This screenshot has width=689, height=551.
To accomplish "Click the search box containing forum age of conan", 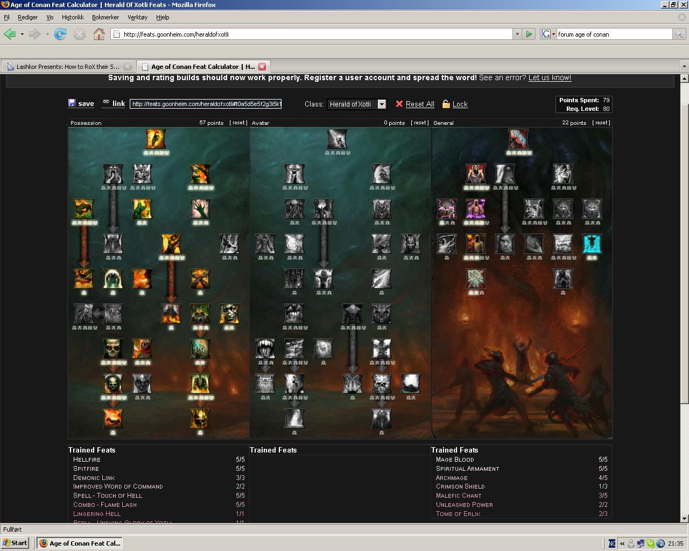I will (614, 34).
